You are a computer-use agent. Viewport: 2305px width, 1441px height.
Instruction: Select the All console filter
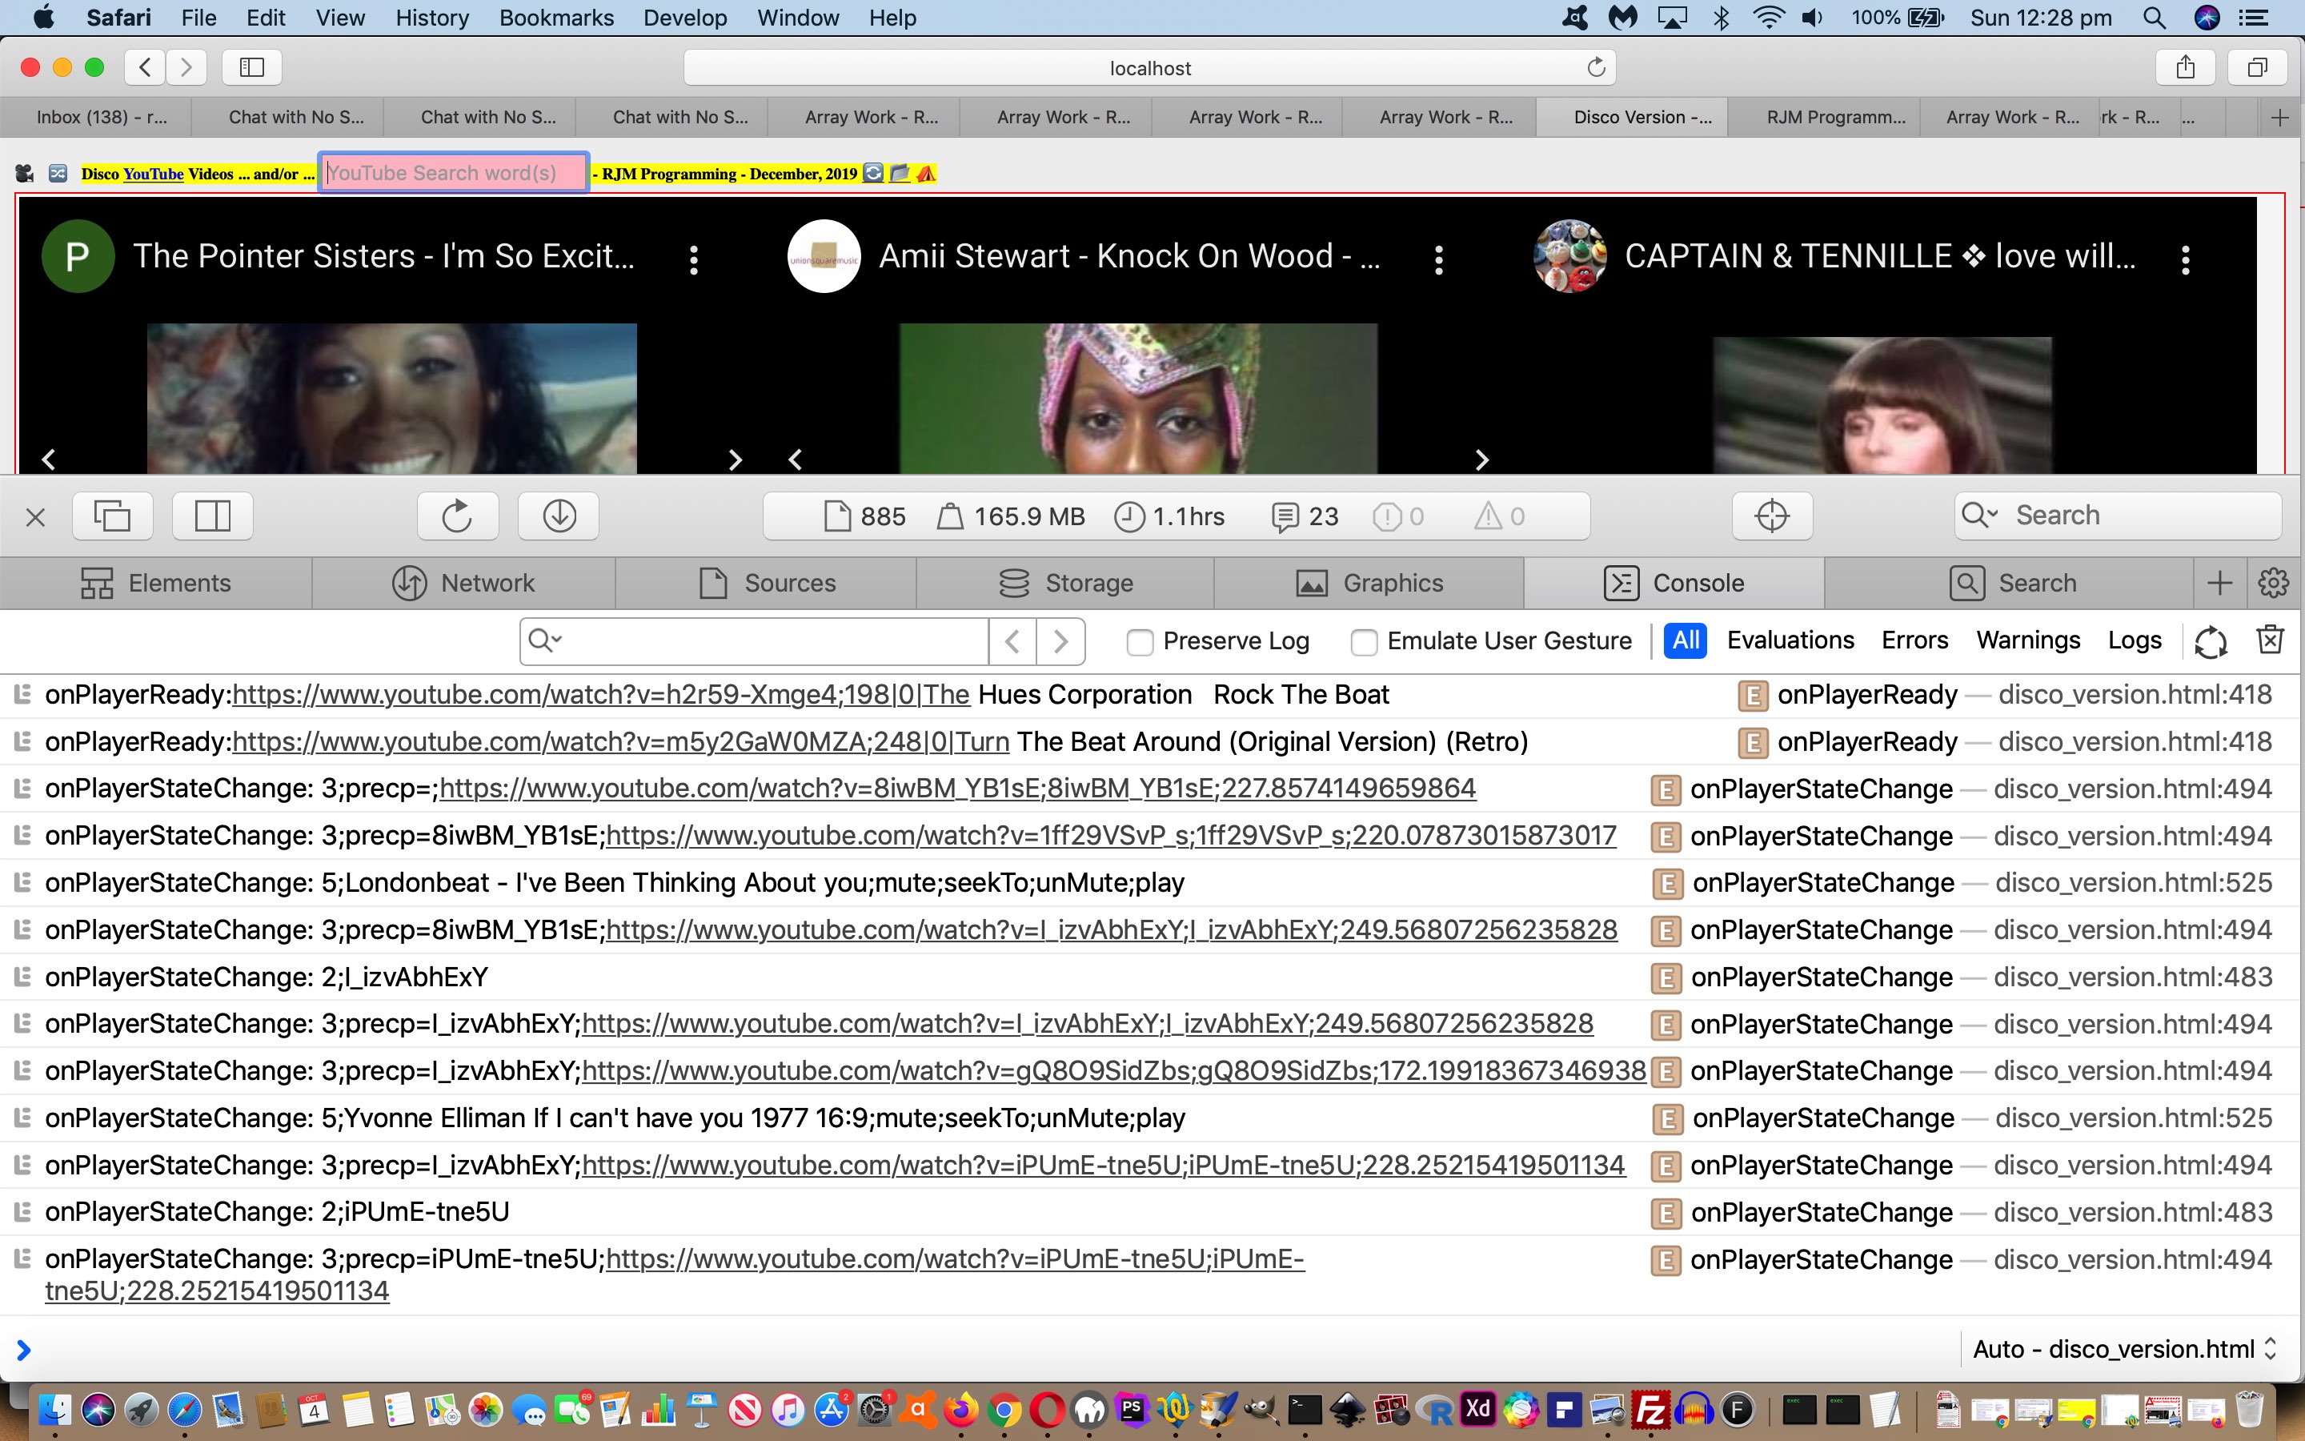[1685, 640]
